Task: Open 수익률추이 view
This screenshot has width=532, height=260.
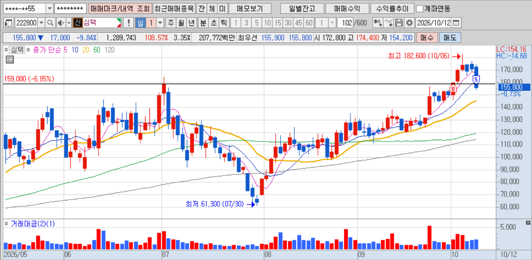Action: pos(392,8)
